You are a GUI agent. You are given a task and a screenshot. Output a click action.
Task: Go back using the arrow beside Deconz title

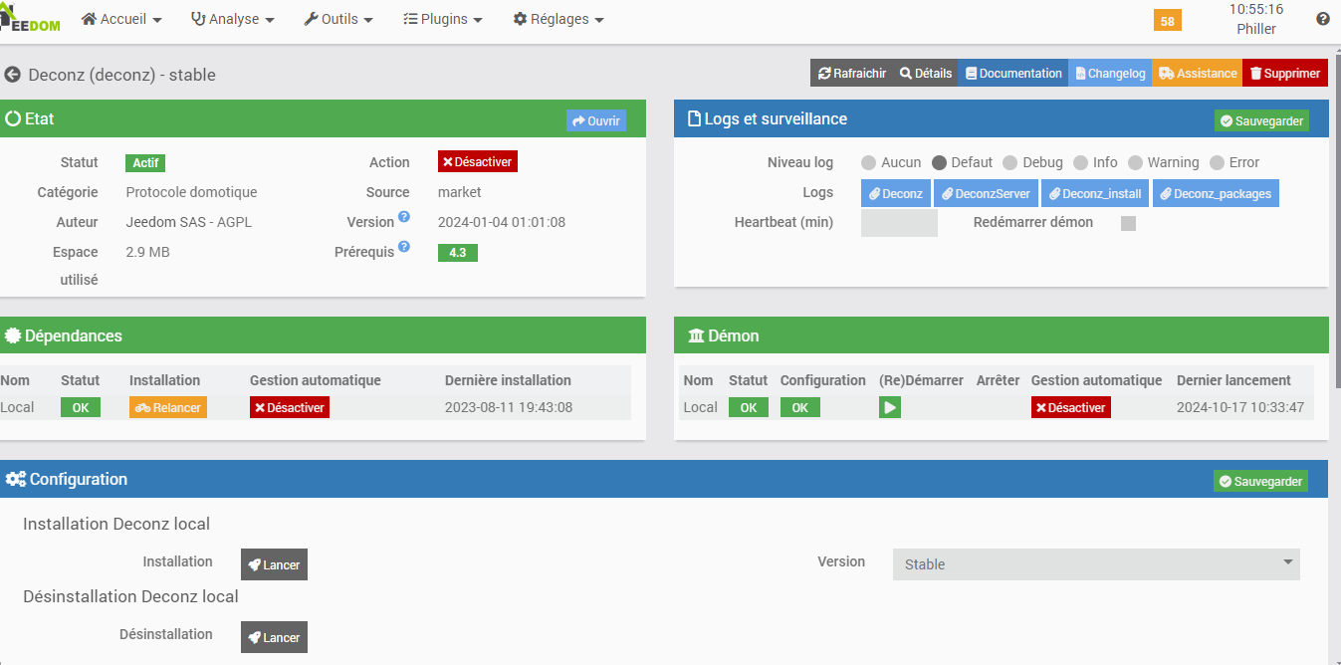pyautogui.click(x=13, y=75)
